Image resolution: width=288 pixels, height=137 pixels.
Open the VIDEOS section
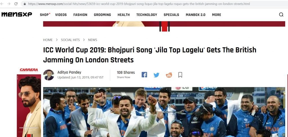[61, 15]
